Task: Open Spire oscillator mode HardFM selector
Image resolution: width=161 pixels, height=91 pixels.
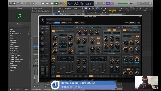Action: 63,35
